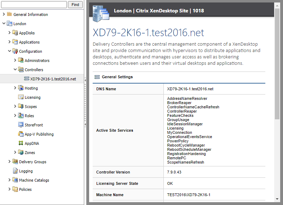The image size is (283, 205).
Task: Click the Scopes icon
Action: point(21,106)
